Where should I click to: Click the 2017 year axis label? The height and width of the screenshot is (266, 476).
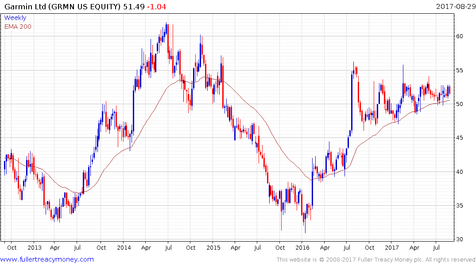coord(391,247)
